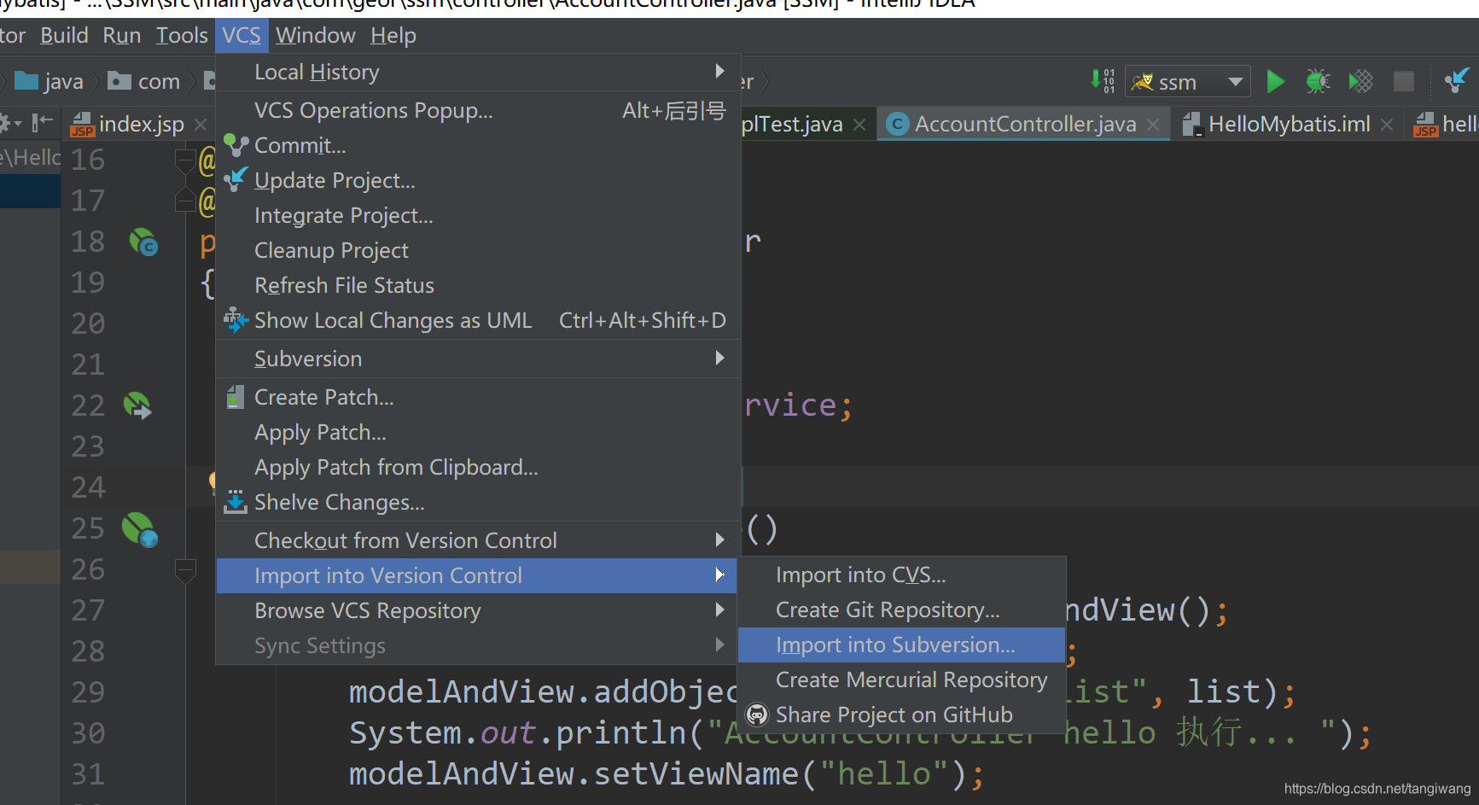Choose Create Git Repository option

coord(901,610)
